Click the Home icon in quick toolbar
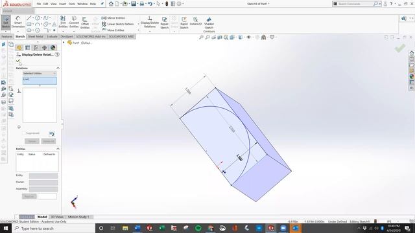Screen dimensions: 415x233 click(111, 4)
